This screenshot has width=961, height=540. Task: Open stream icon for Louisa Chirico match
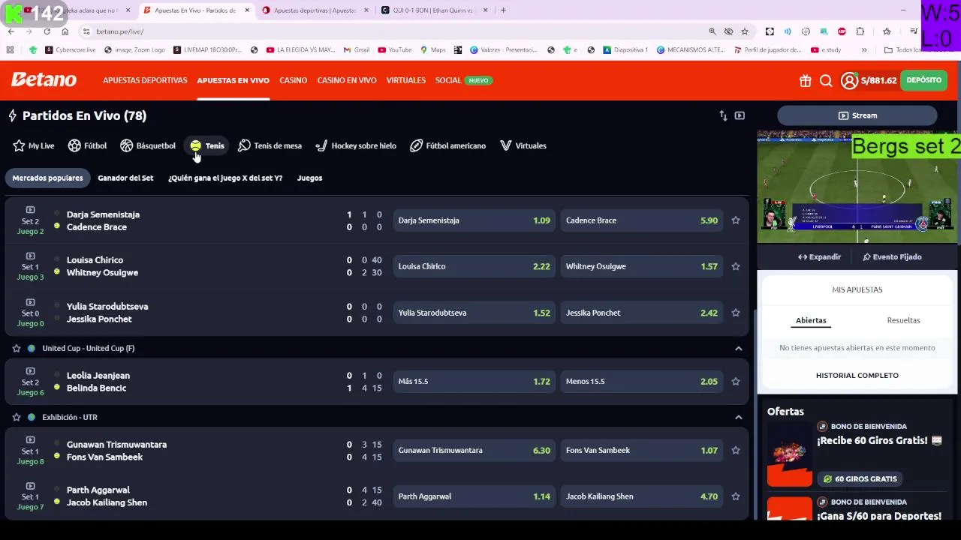(30, 256)
